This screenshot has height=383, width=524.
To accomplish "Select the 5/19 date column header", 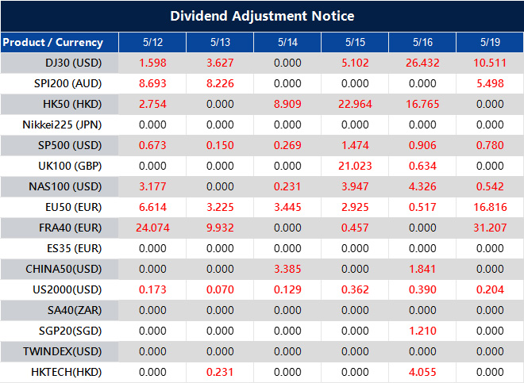I will [x=490, y=42].
